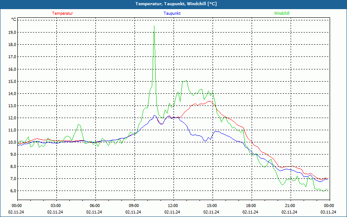Select the 18:00 time axis marker
The image size is (347, 217).
coord(251,206)
